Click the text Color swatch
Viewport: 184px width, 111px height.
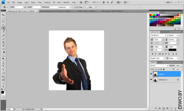pyautogui.click(x=172, y=50)
